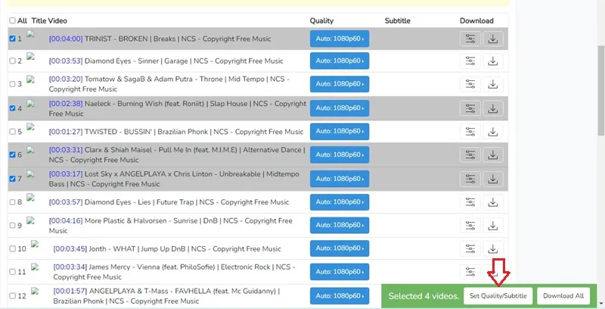The height and width of the screenshot is (309, 605).
Task: Download More Plastic - Sunrise via arrow icon
Action: [x=493, y=226]
